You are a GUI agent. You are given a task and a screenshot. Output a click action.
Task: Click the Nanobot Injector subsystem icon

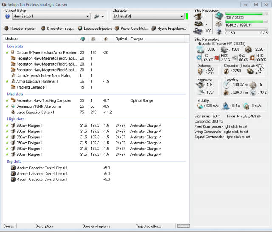point(6,29)
